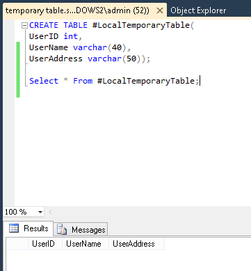Close the temporary table query tab

point(160,10)
